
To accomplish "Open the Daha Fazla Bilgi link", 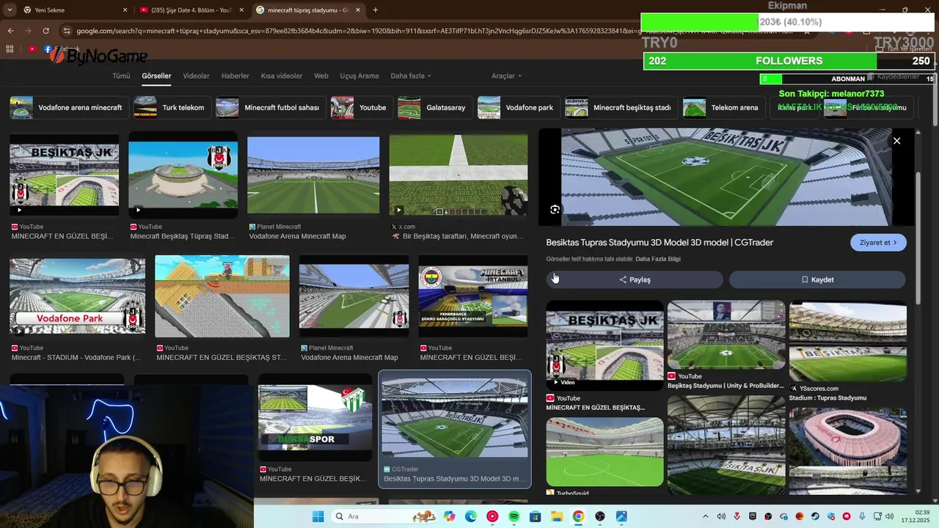I will tap(658, 259).
